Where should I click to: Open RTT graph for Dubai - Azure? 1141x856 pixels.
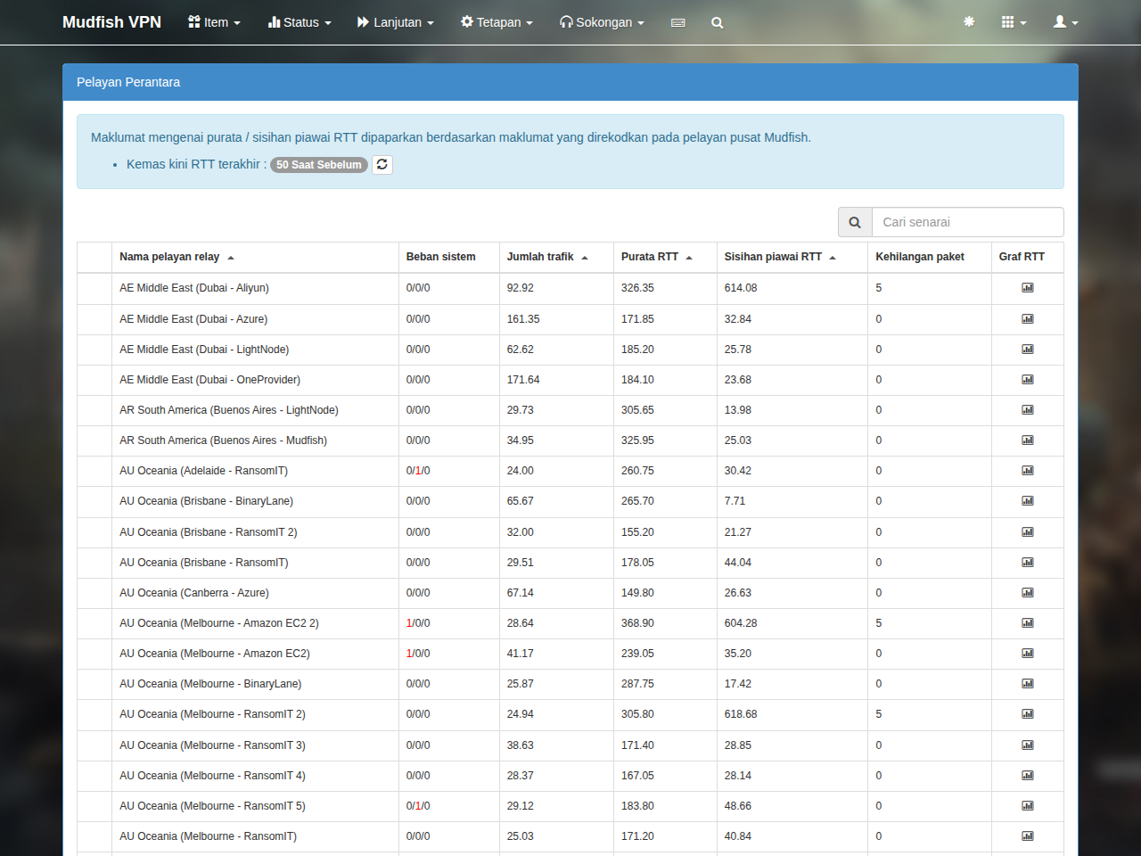point(1028,319)
